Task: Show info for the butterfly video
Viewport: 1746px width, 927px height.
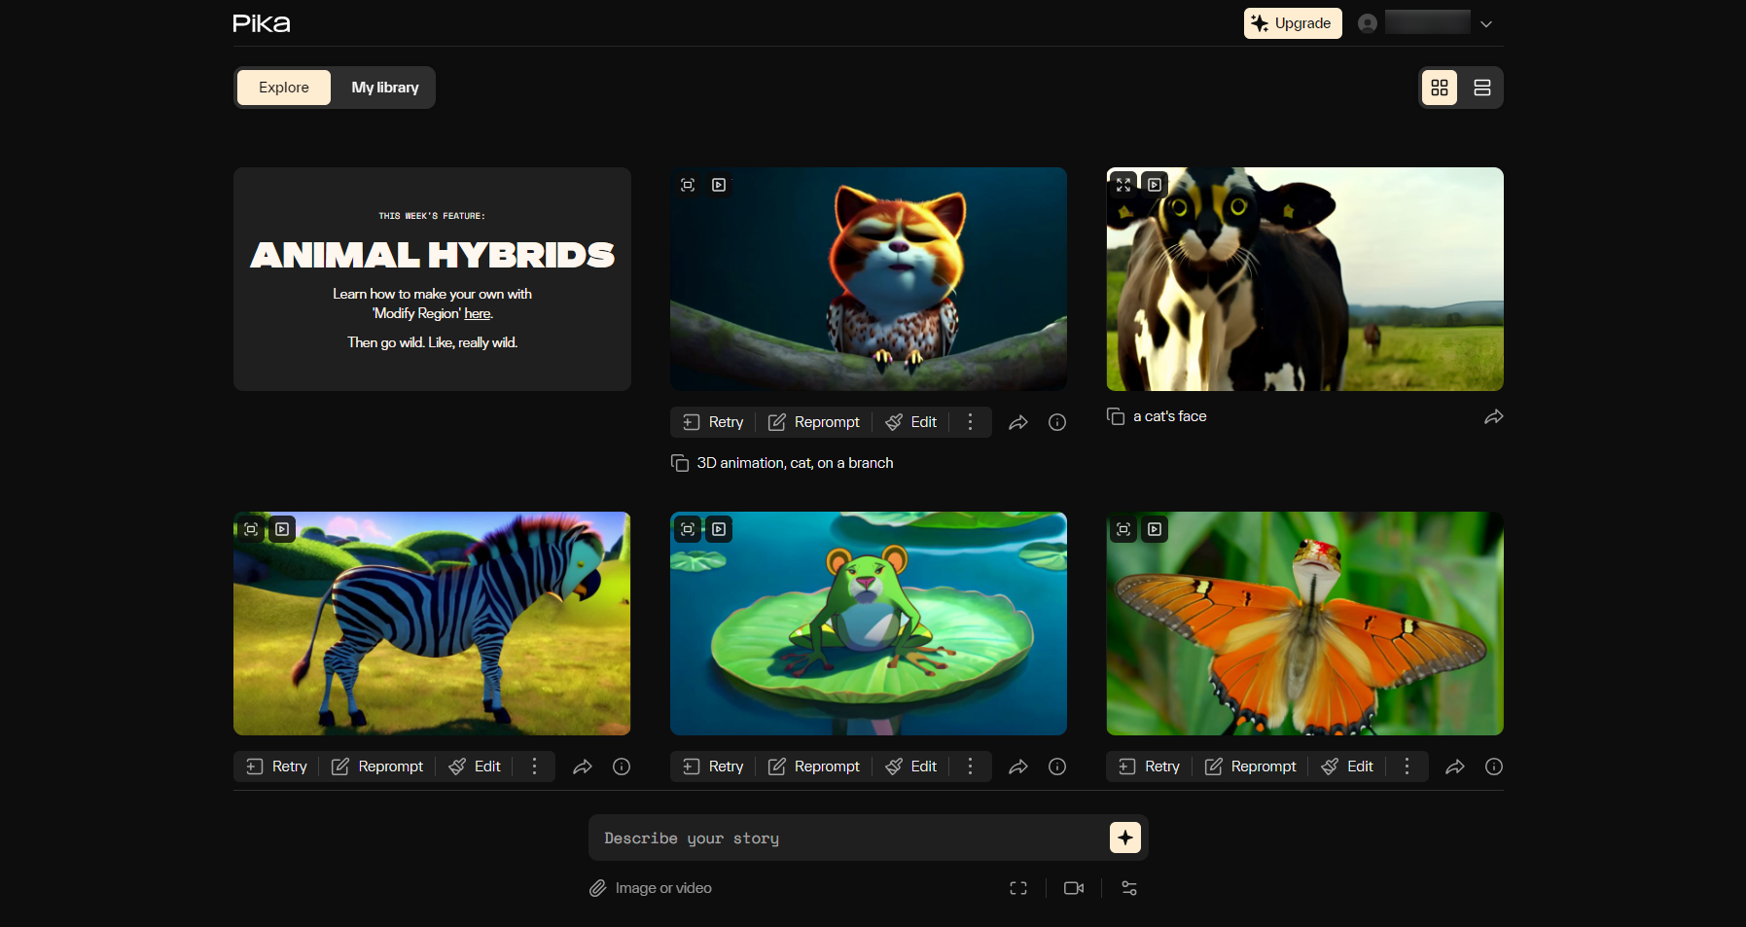Action: pos(1493,767)
